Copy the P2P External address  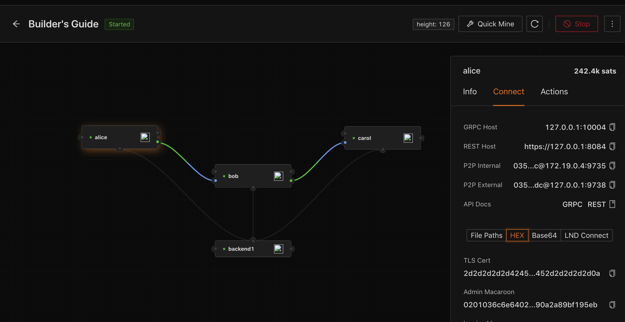[x=612, y=185]
